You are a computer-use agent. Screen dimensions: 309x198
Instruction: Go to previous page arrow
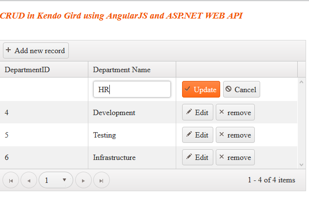[x=29, y=180]
